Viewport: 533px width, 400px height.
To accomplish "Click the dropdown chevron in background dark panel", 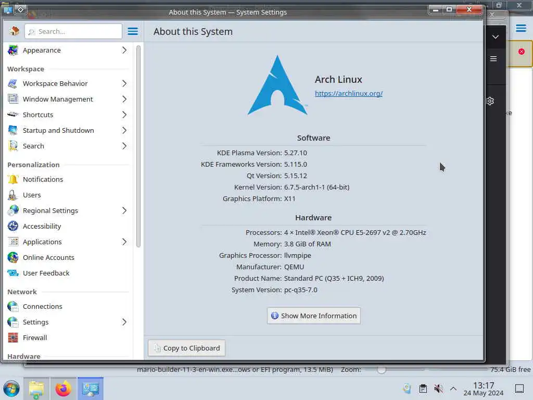I will pyautogui.click(x=496, y=37).
